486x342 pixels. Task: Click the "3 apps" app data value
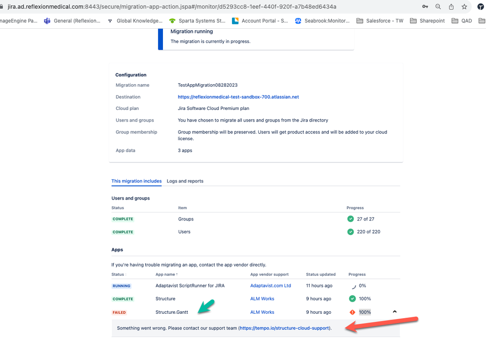click(x=185, y=150)
